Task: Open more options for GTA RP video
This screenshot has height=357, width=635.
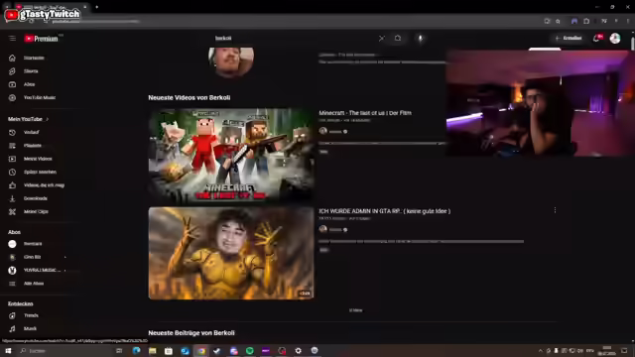Action: (555, 210)
